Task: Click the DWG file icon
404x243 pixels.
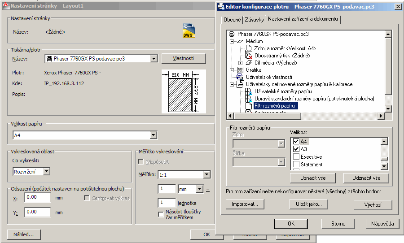Action: 189,30
